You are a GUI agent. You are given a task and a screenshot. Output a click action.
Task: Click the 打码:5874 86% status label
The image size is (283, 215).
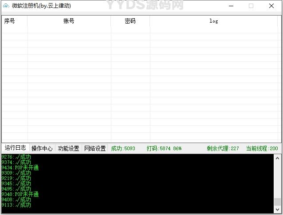(x=164, y=148)
